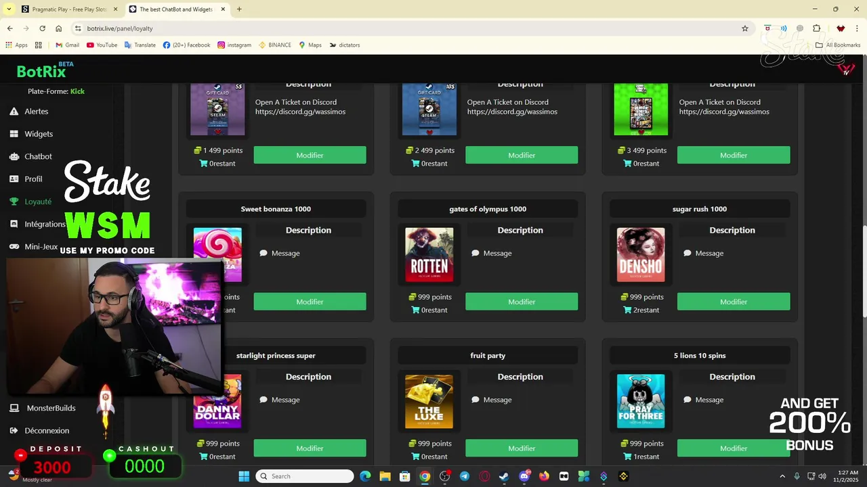
Task: Modify the sugar rush 1000 reward
Action: tap(734, 302)
